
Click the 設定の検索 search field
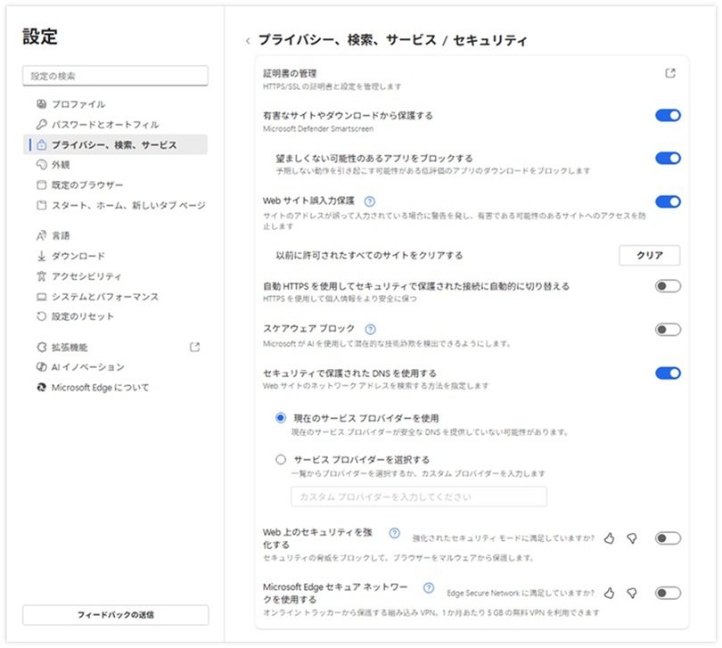point(115,76)
